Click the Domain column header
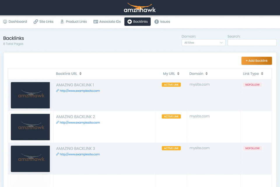280x187 pixels. pyautogui.click(x=196, y=74)
